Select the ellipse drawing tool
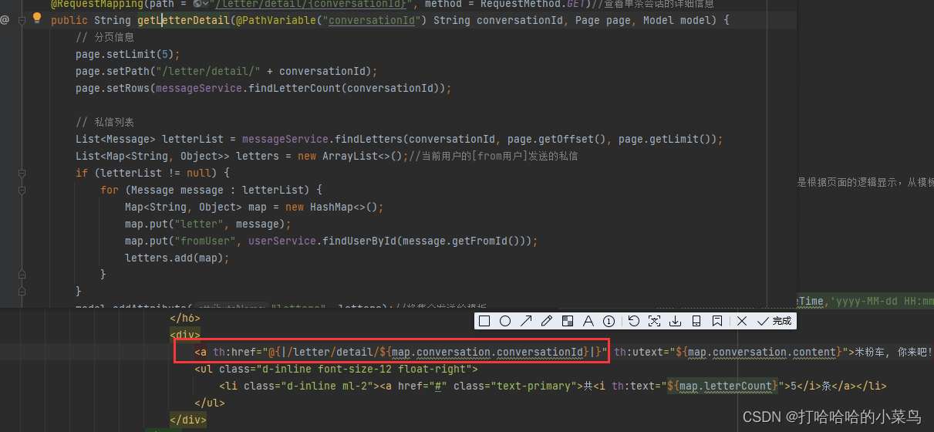 coord(505,321)
